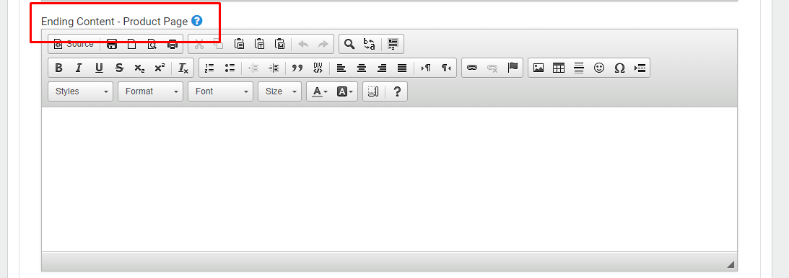
Task: Click inside the editor text area
Action: click(x=389, y=179)
